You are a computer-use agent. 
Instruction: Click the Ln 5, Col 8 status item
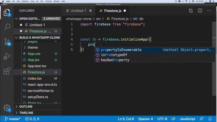[x=126, y=119]
